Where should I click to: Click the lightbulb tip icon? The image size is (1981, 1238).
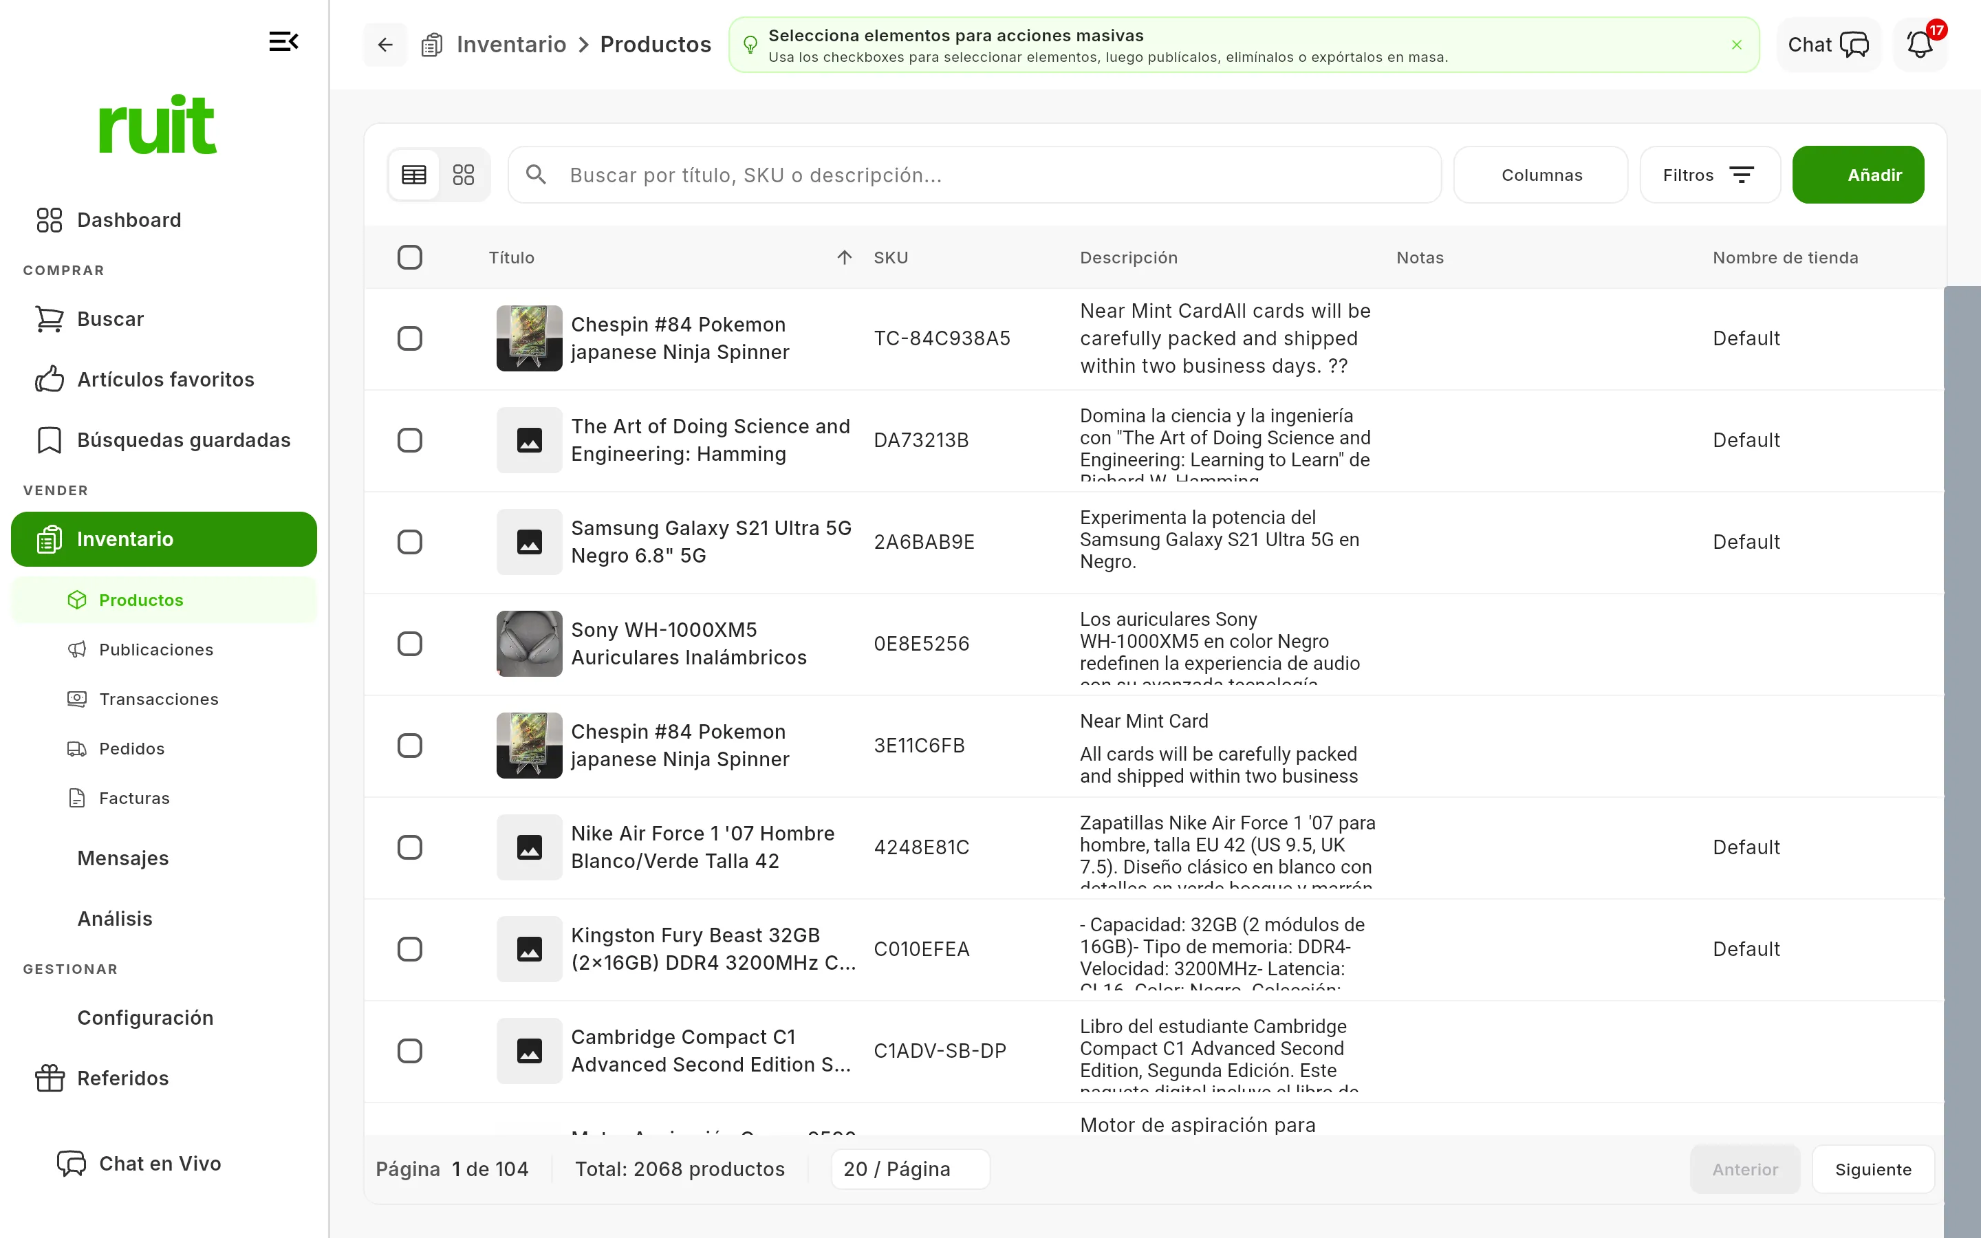(750, 45)
